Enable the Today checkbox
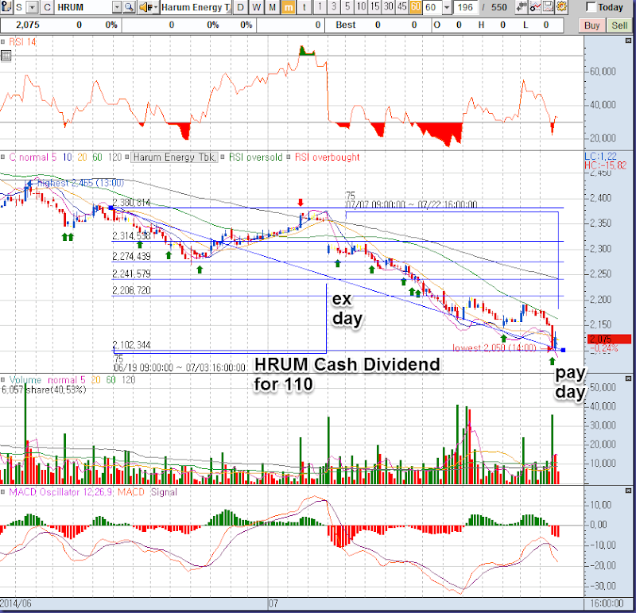636x613 pixels. pos(591,7)
